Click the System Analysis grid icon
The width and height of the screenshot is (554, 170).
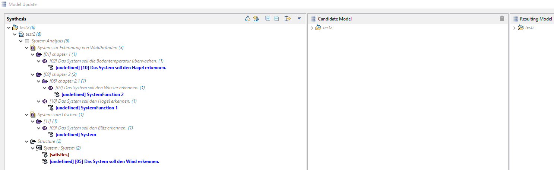[27, 41]
